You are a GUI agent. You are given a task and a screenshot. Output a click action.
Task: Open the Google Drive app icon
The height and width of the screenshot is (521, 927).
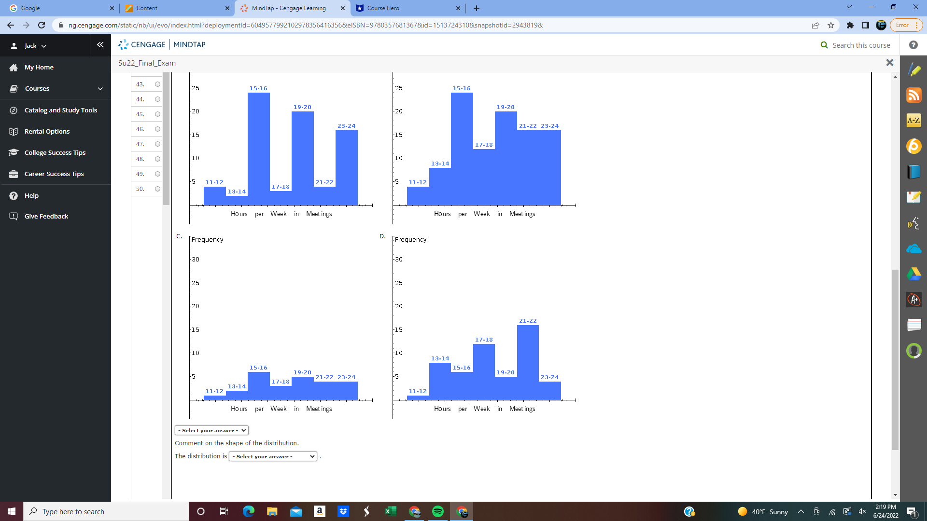coord(913,274)
